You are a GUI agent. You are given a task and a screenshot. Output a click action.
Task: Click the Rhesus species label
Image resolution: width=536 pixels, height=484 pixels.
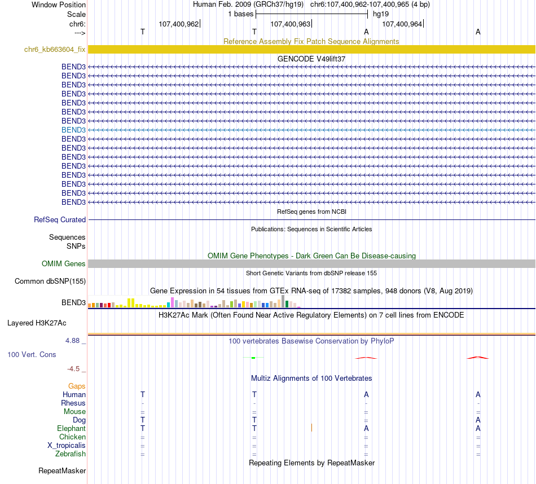coord(73,403)
